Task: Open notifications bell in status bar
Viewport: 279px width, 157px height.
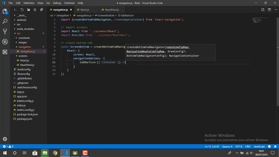Action: (275, 147)
